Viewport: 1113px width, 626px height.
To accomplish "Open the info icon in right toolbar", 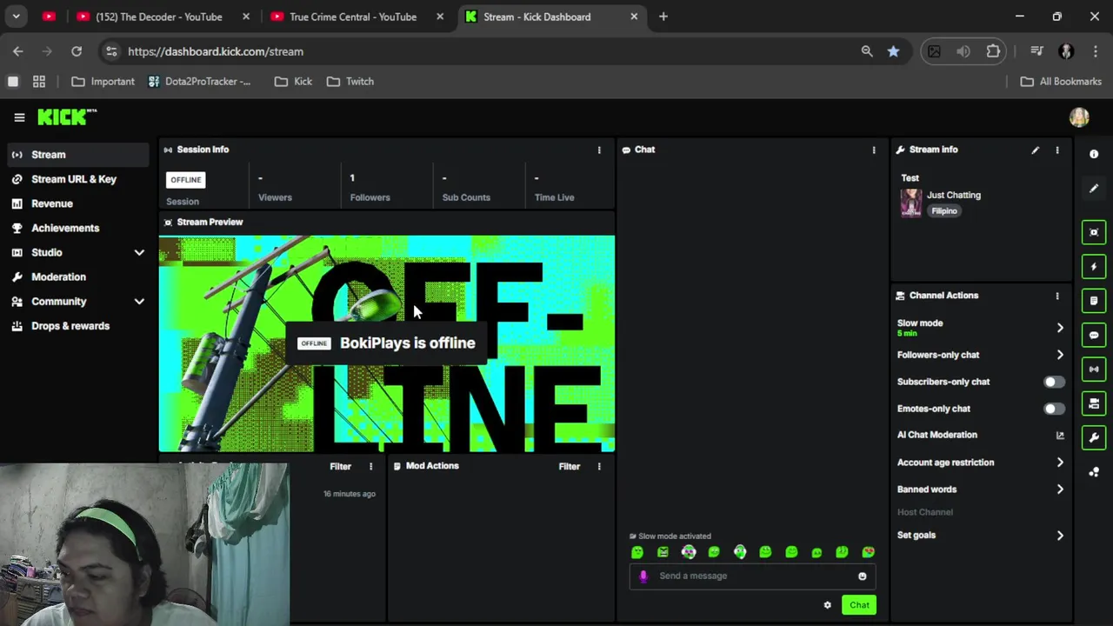I will pyautogui.click(x=1094, y=154).
